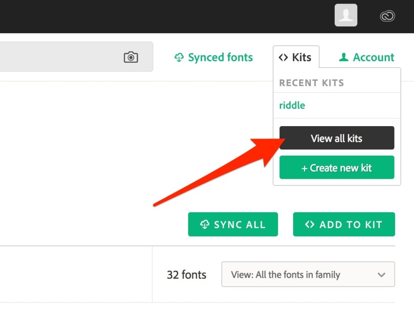
Task: Click the Creative Cloud logo icon
Action: click(387, 16)
